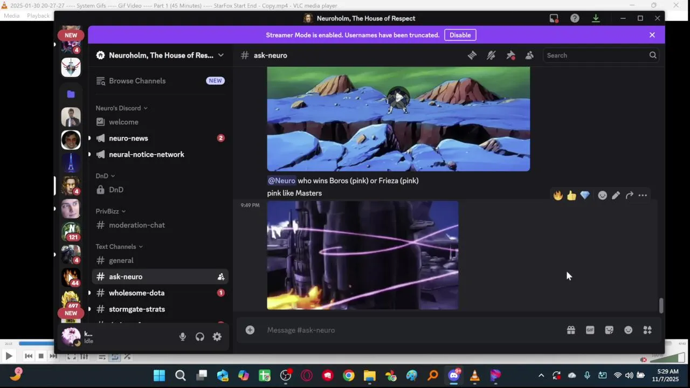Open the VLC Playback menu
The width and height of the screenshot is (690, 388).
click(x=38, y=16)
